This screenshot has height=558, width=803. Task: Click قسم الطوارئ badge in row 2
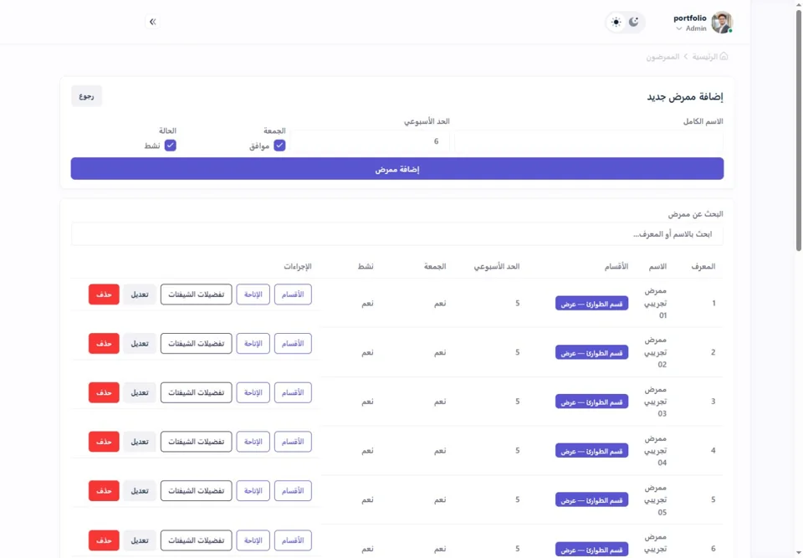click(591, 352)
